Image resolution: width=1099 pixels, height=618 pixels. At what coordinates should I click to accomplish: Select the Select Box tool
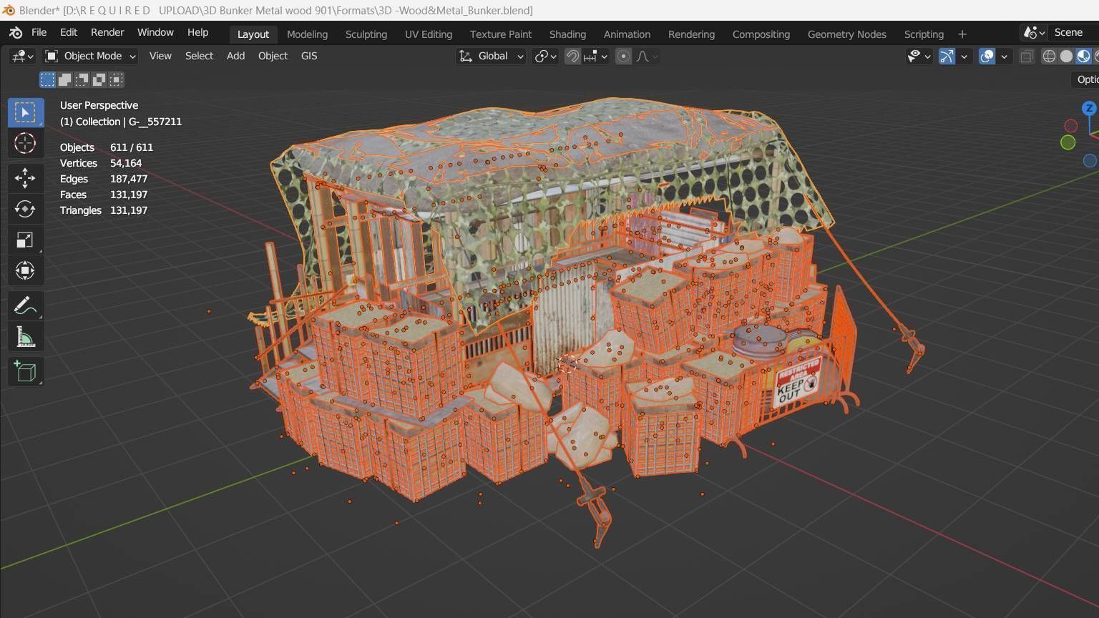click(25, 112)
